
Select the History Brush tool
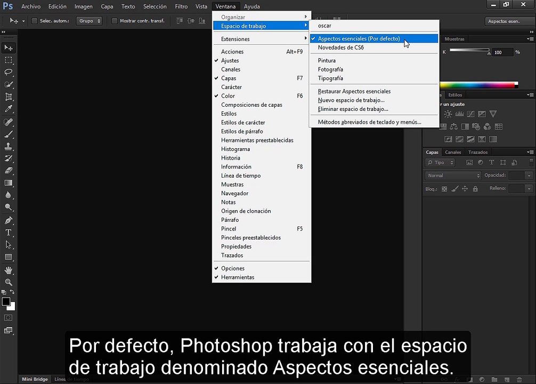click(x=8, y=158)
